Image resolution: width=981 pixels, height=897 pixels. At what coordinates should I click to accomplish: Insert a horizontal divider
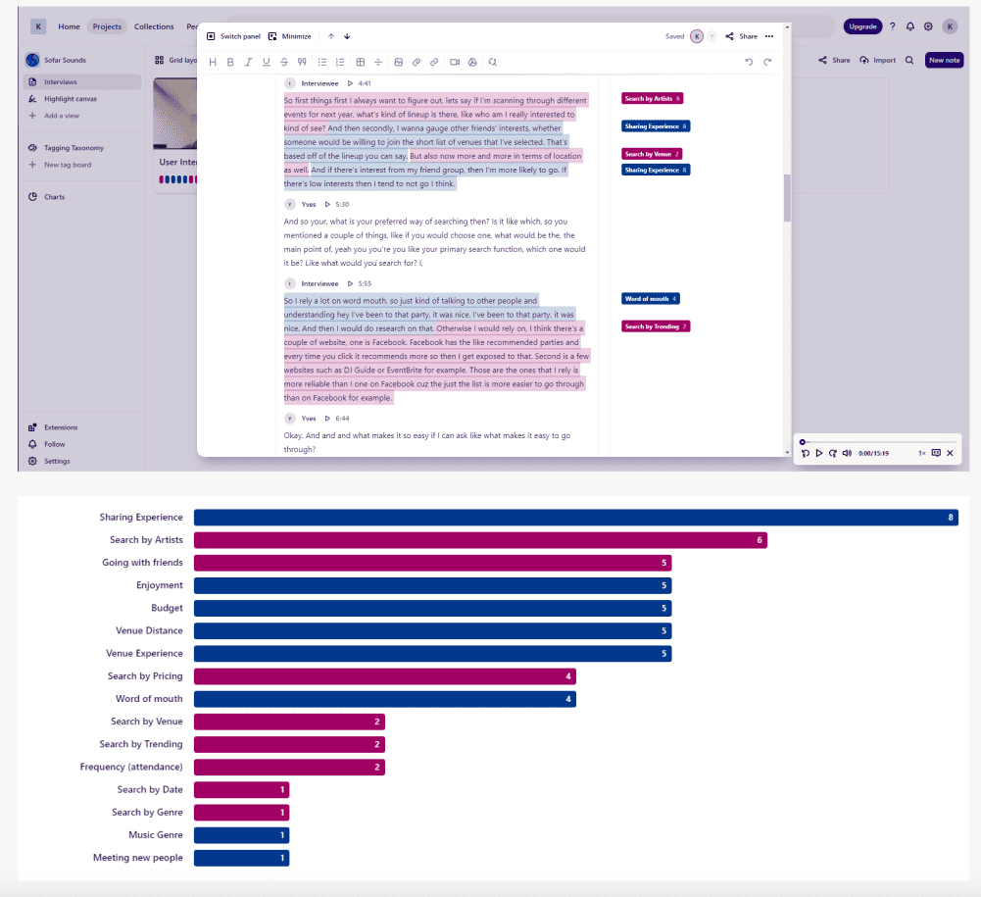[x=378, y=62]
